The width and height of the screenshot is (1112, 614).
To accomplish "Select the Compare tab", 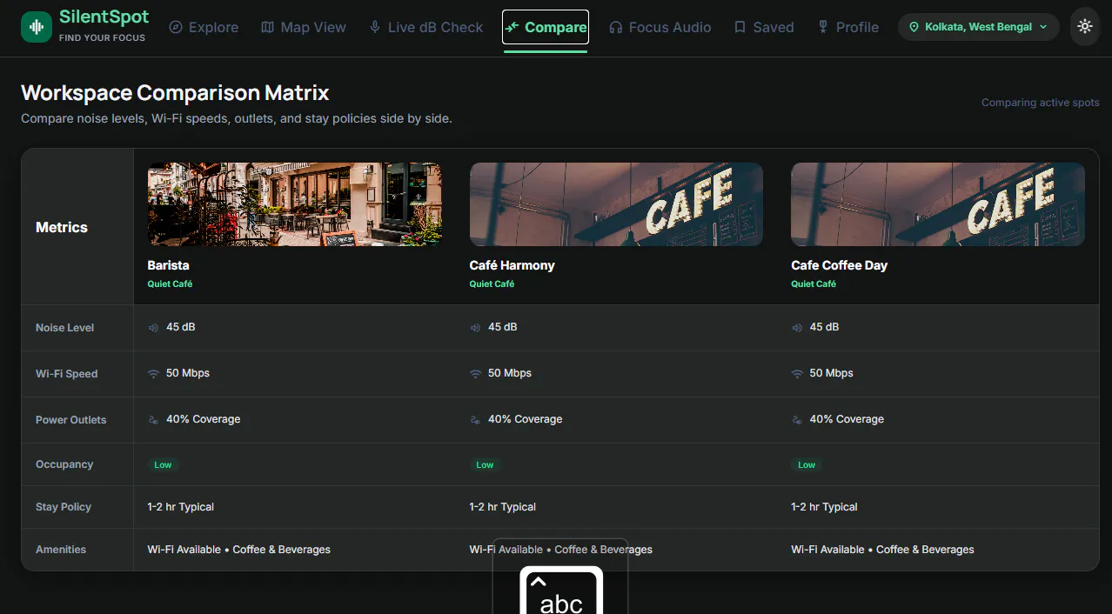I will pyautogui.click(x=546, y=27).
